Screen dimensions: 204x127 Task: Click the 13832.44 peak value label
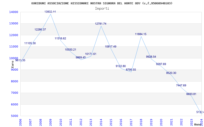tap(50, 12)
